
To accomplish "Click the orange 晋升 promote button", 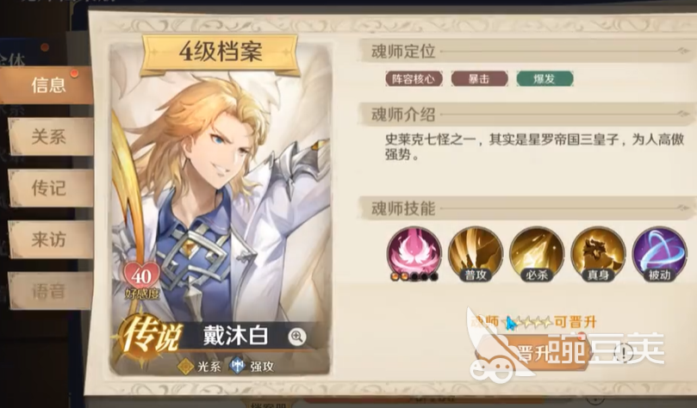I will (x=532, y=353).
